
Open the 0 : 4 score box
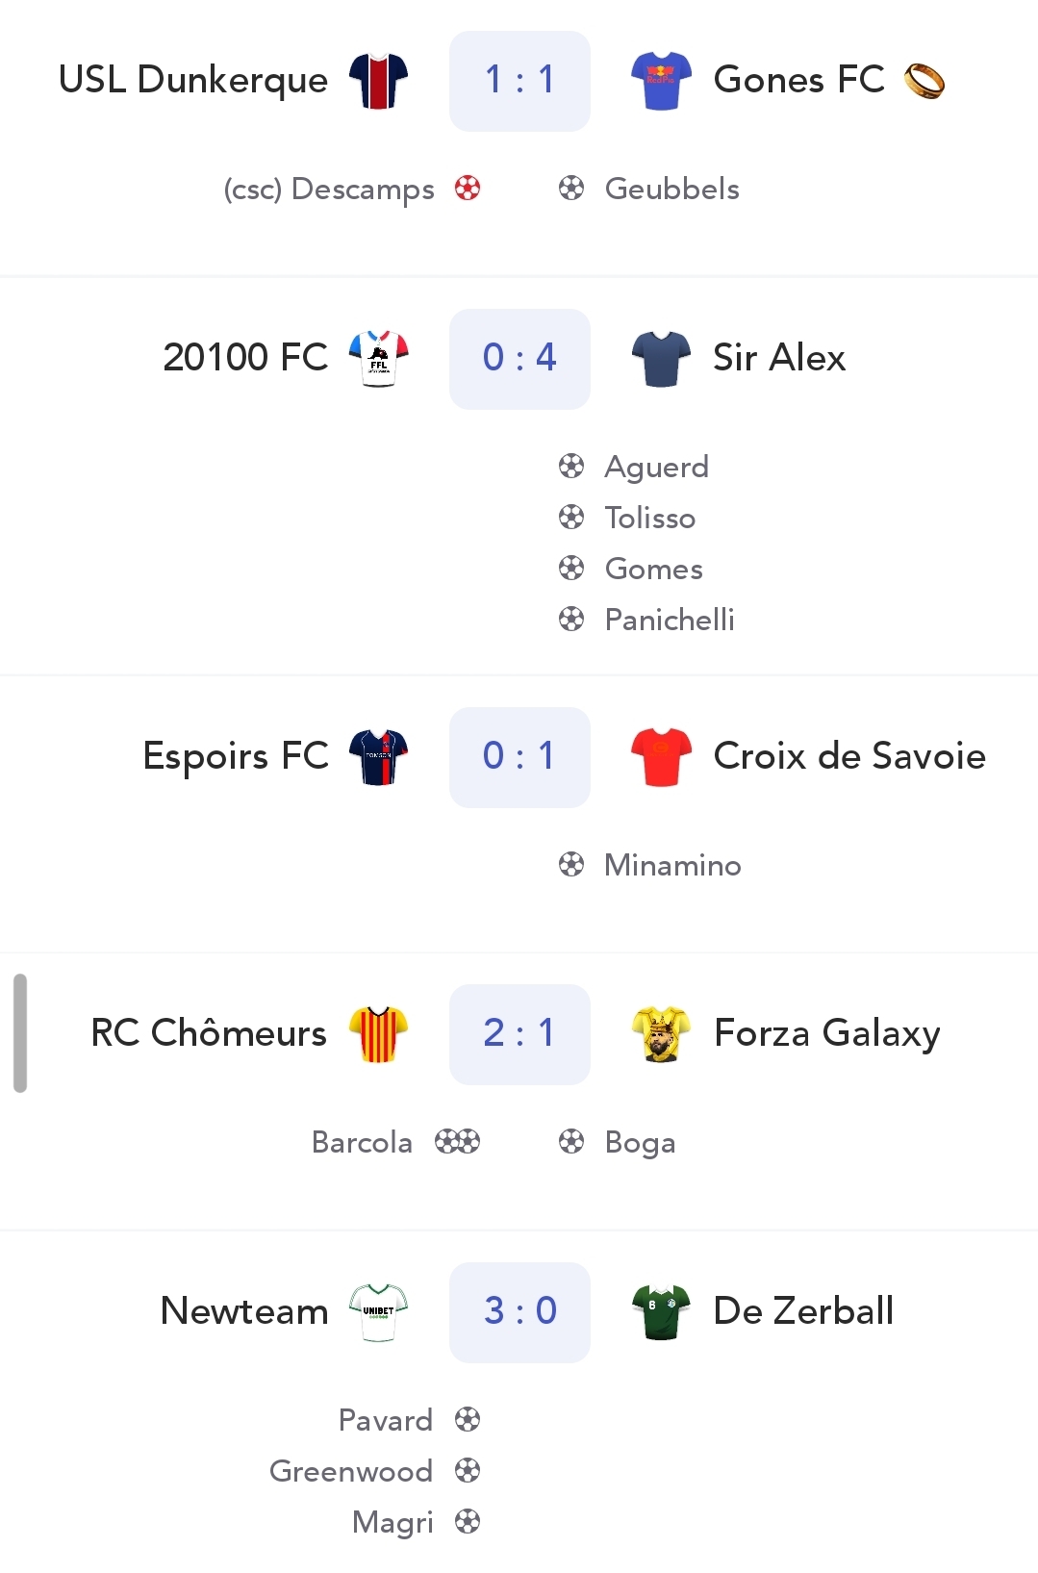[519, 359]
